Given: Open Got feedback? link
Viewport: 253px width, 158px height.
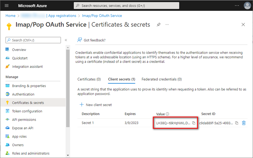Looking at the screenshot, I should tap(92, 40).
